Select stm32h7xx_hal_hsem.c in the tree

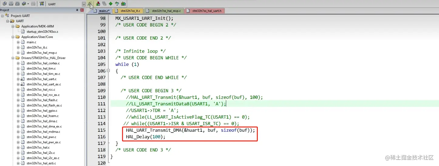click(x=43, y=116)
